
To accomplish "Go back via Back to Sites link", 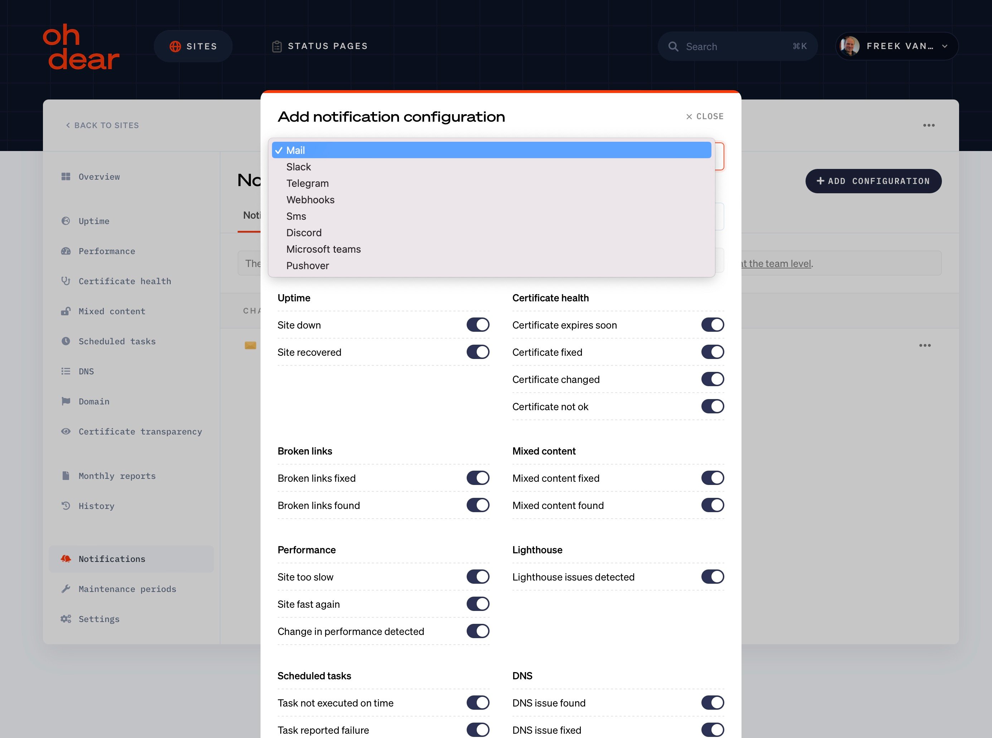I will point(102,126).
